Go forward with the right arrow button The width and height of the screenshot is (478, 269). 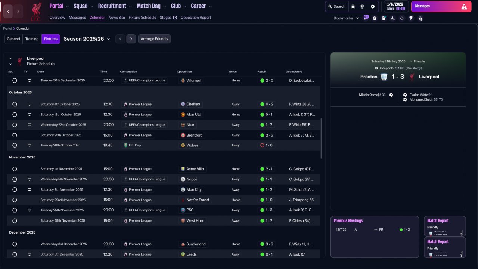[18, 12]
